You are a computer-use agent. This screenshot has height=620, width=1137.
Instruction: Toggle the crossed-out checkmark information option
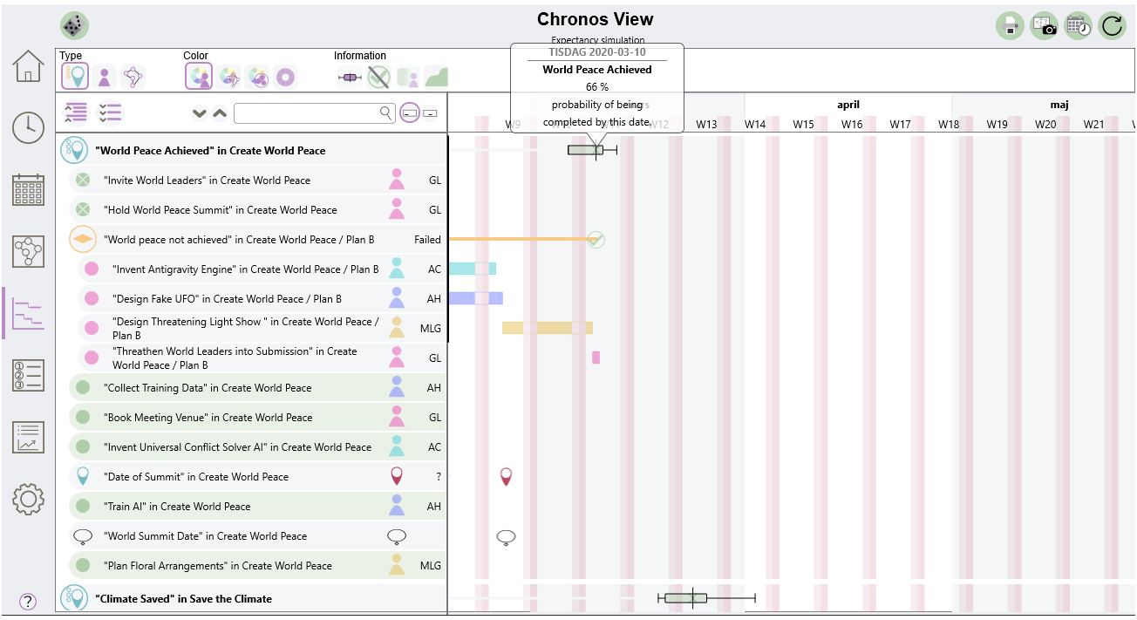click(x=378, y=78)
